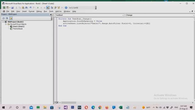Open the notification center icon
195x110 pixels.
click(x=191, y=107)
